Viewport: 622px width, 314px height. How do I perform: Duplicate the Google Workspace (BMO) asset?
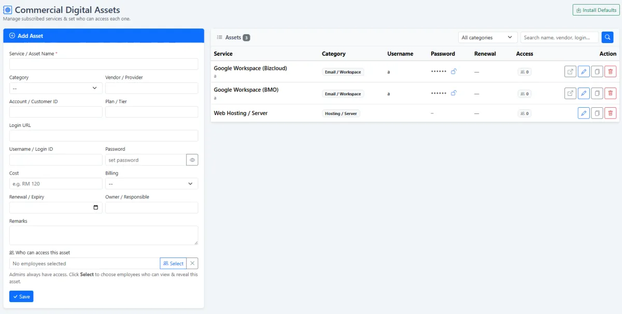pos(597,93)
